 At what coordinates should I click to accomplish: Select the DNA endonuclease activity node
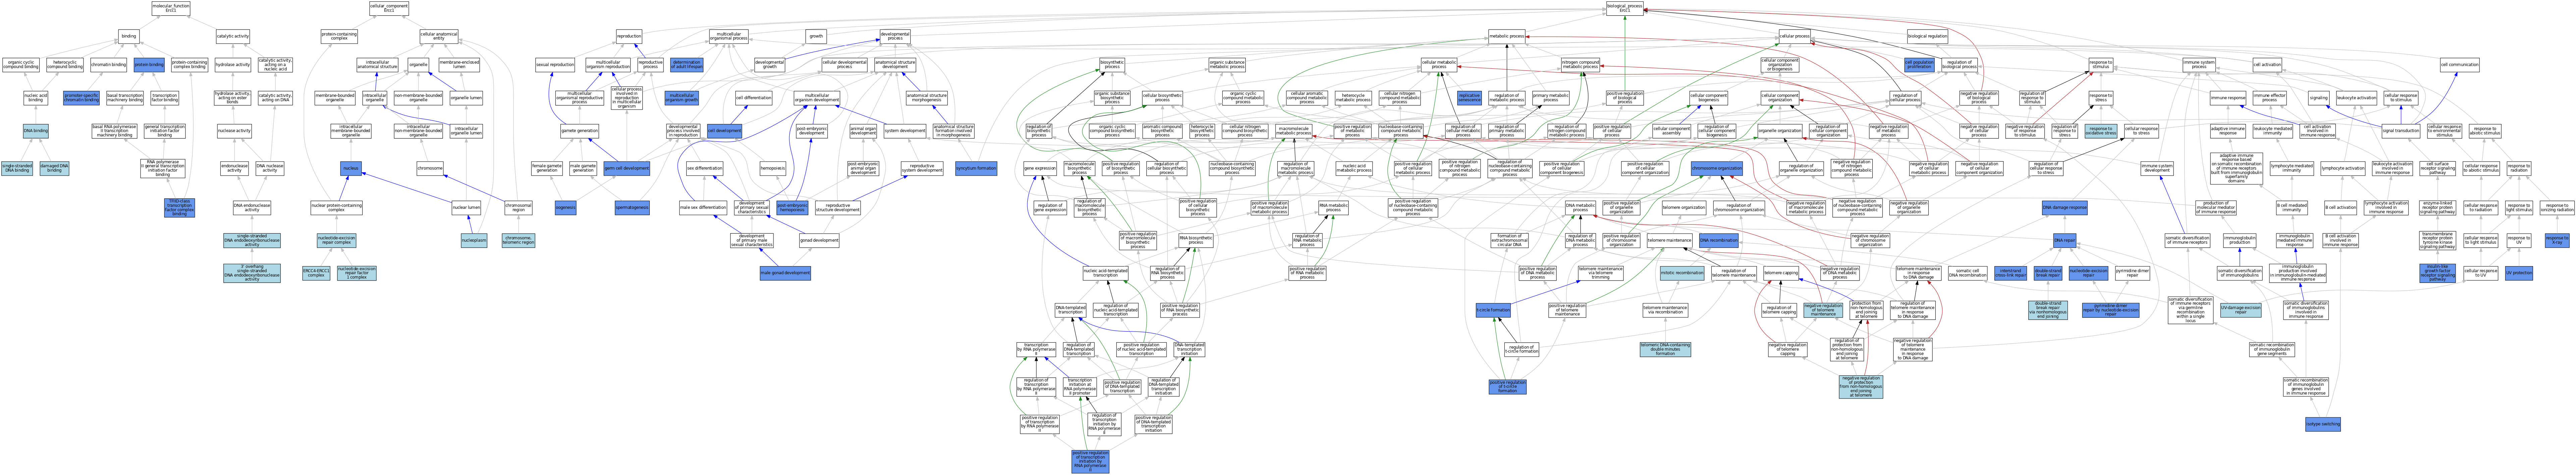252,208
